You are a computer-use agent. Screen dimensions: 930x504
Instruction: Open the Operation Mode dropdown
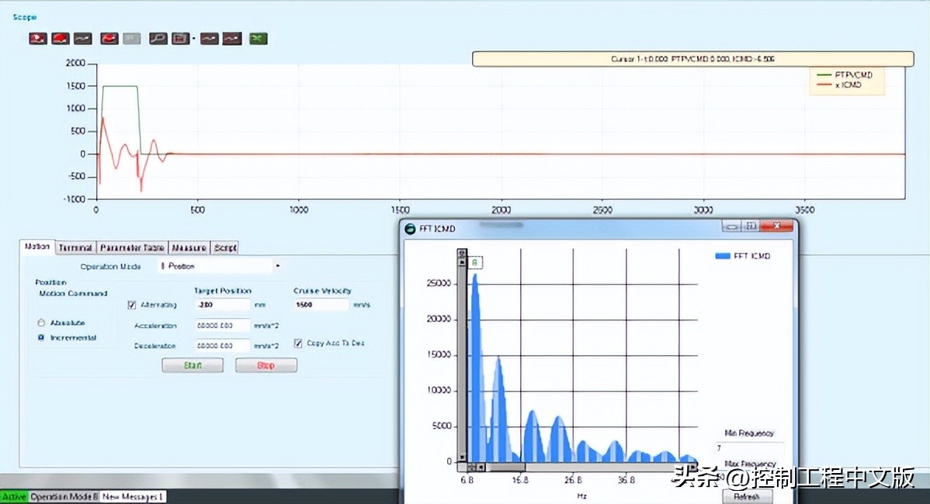pyautogui.click(x=278, y=266)
